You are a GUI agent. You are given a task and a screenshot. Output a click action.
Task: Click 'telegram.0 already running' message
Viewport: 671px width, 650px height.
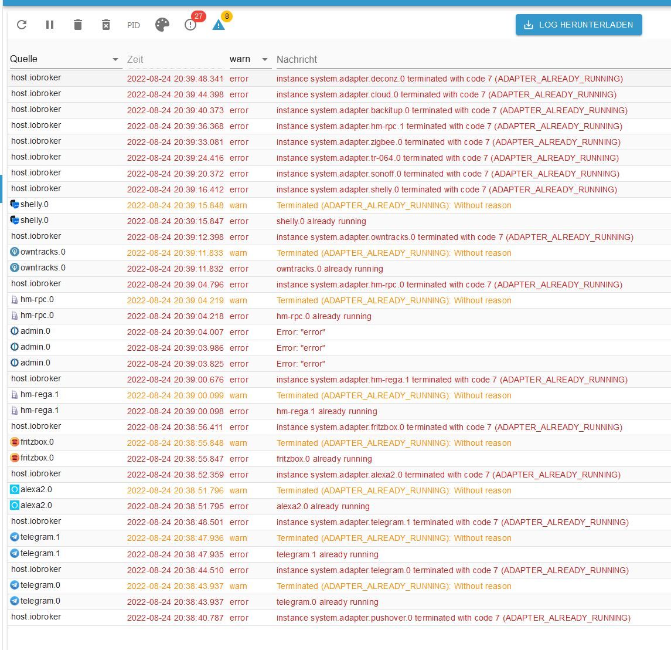coord(328,602)
